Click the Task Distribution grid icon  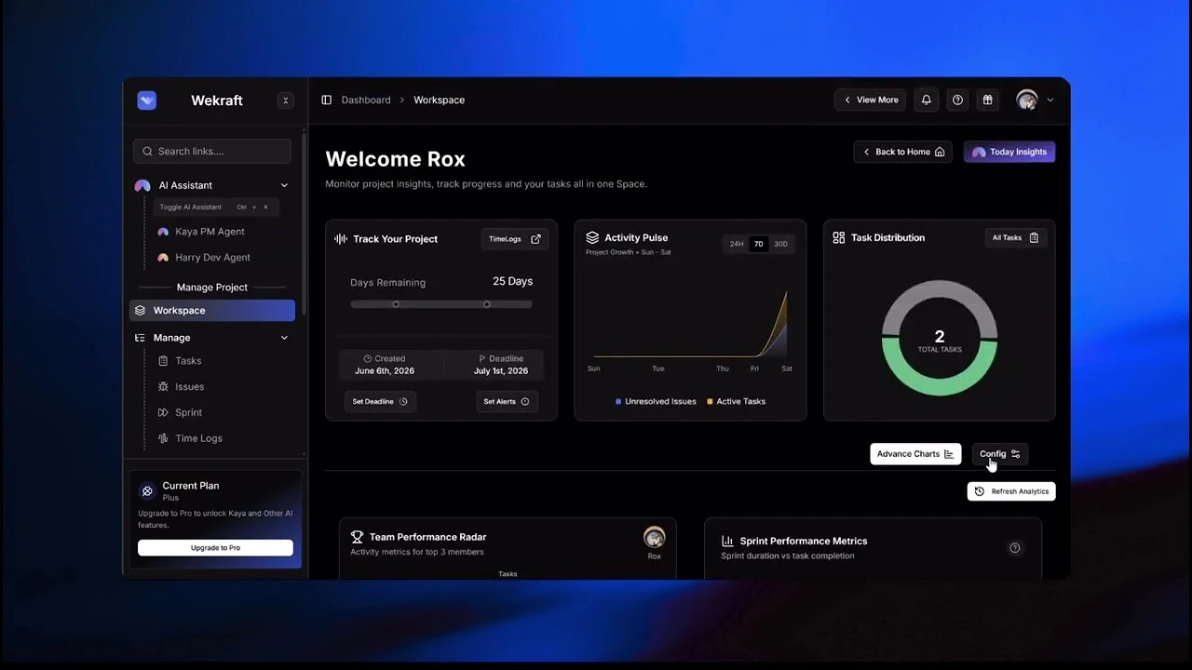pos(839,238)
